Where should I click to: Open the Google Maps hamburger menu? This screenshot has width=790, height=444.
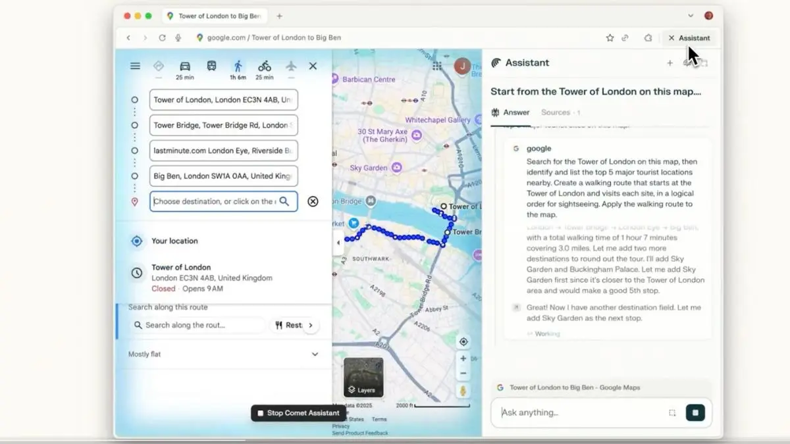point(135,66)
